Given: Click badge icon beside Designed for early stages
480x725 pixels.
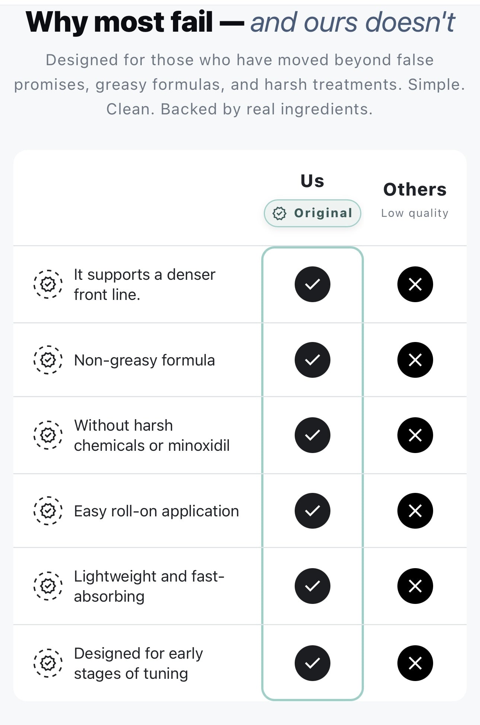Looking at the screenshot, I should [48, 663].
